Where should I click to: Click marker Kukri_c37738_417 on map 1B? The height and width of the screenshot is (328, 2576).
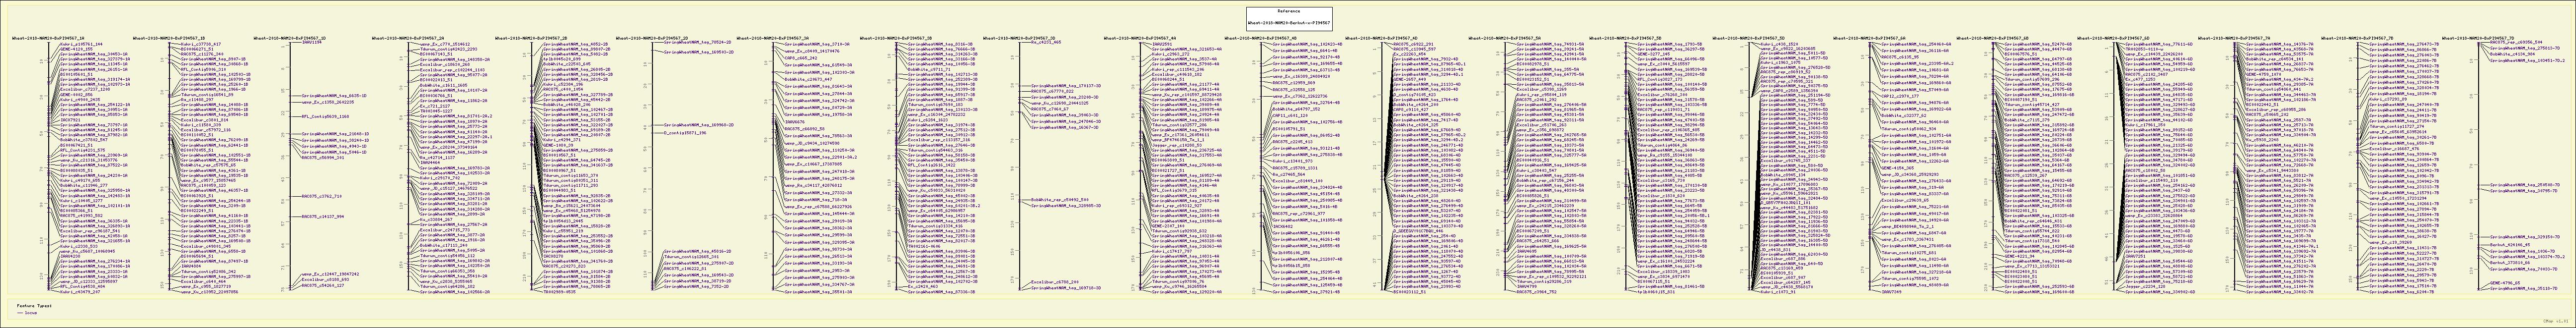pos(201,43)
